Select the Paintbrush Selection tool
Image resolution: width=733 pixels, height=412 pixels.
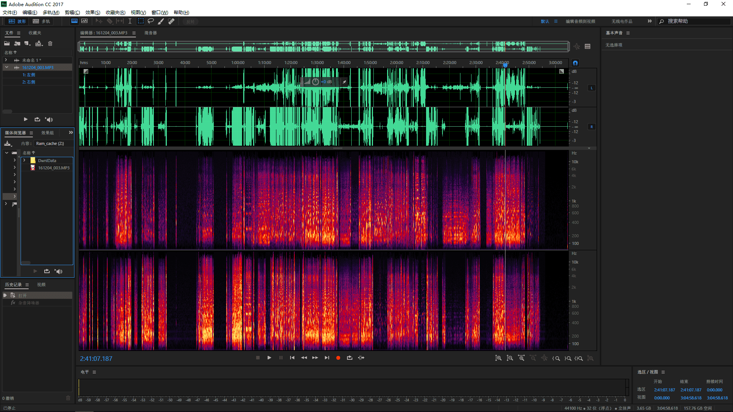tap(161, 21)
